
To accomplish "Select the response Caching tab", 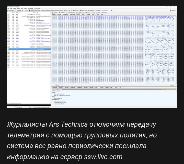I will [101, 87].
